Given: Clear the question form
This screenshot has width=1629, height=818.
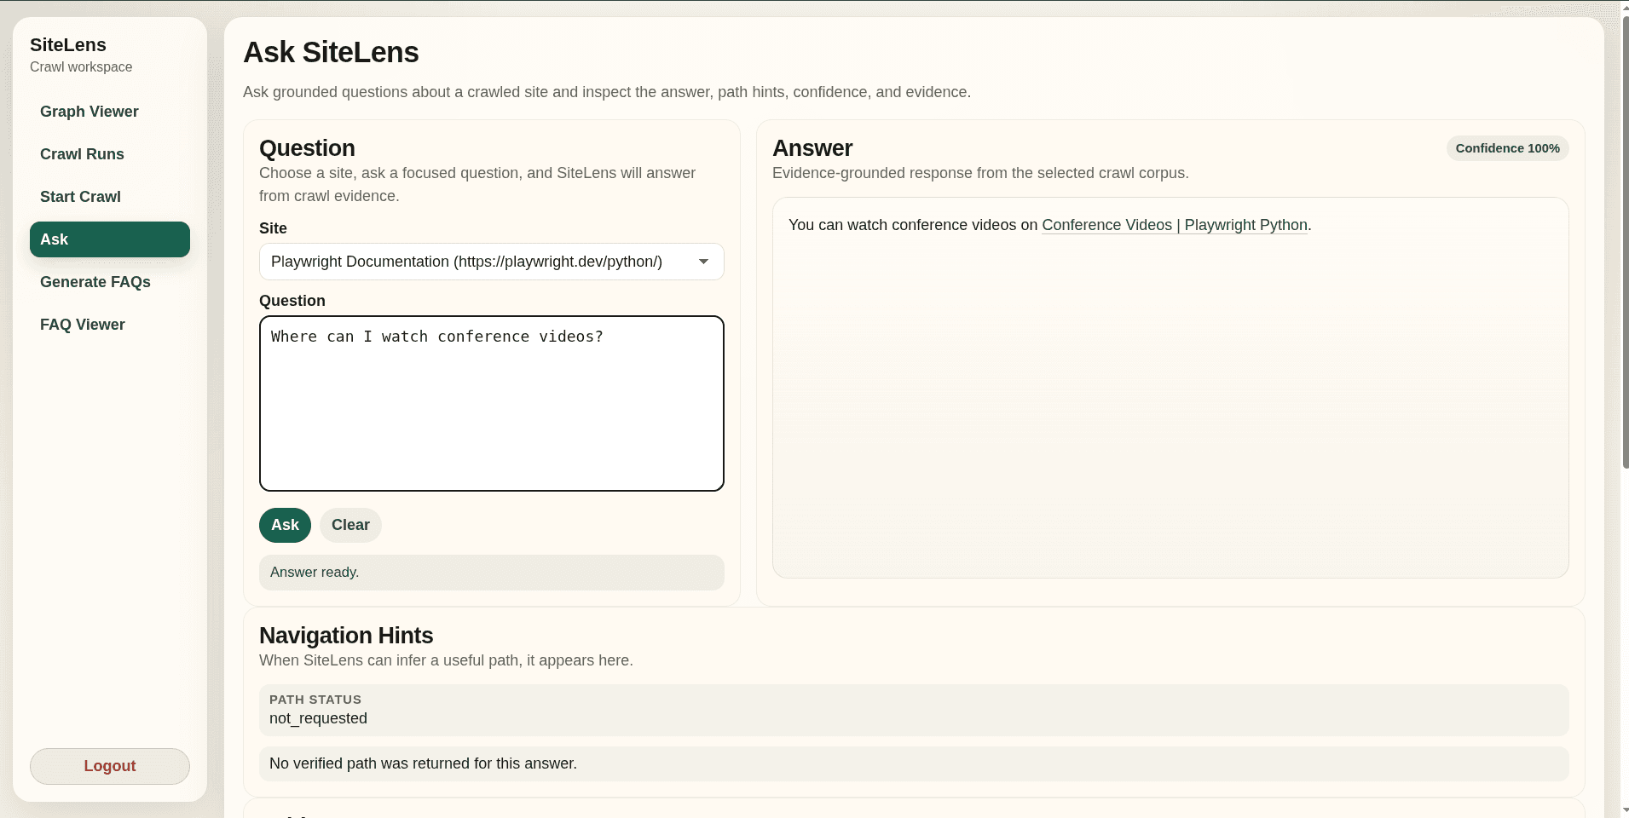Looking at the screenshot, I should [350, 525].
